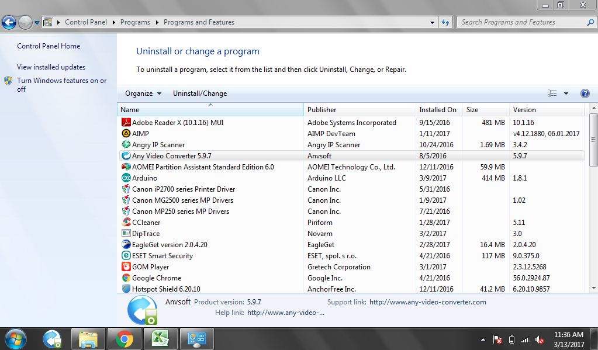The height and width of the screenshot is (350, 598).
Task: Click the Action Center flag icon
Action: tap(497, 339)
